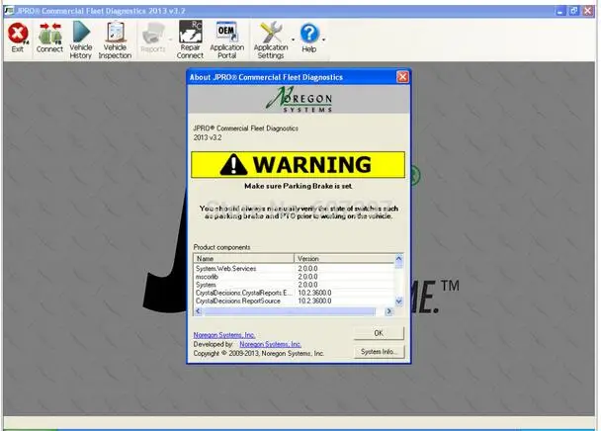601x431 pixels.
Task: Expand the Application Settings dropdown arrow
Action: click(294, 40)
